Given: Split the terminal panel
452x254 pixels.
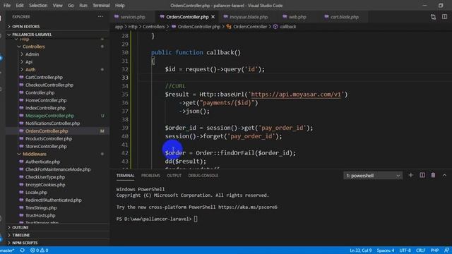Looking at the screenshot, I should (x=422, y=176).
